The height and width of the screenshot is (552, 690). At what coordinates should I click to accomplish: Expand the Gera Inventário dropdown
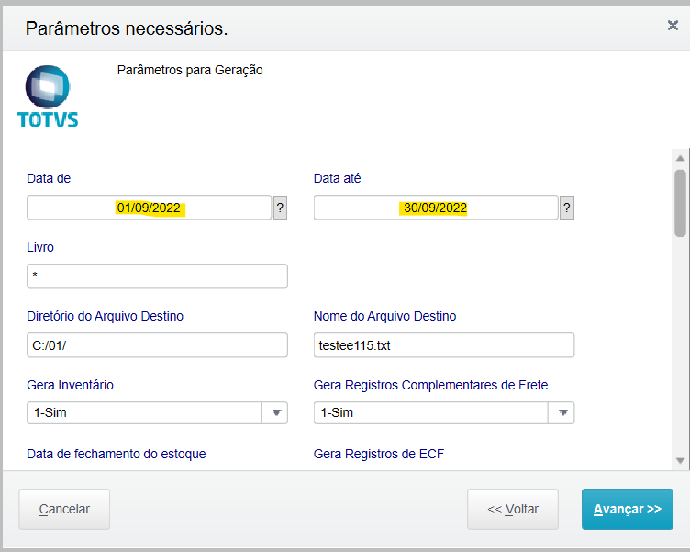click(x=276, y=412)
